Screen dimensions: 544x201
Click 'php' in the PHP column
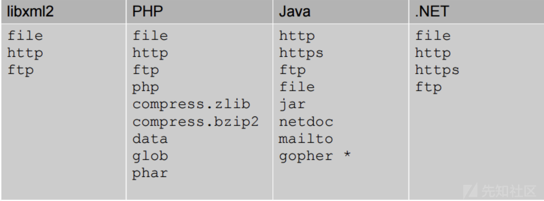(x=146, y=88)
